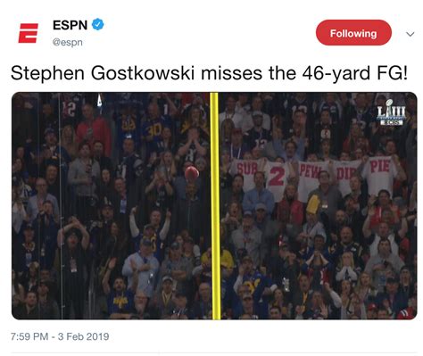Screen dimensions: 423x356
Task: Open the ESPN display name profile link
Action: point(70,25)
